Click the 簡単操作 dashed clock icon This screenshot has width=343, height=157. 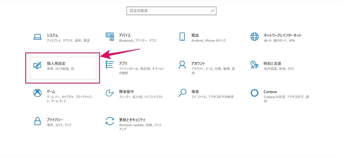110,93
